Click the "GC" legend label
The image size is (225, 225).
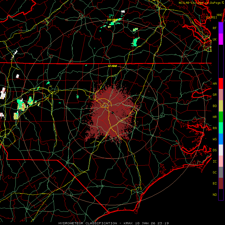[214, 172]
